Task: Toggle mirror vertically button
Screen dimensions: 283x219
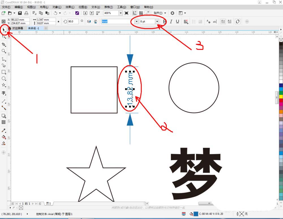Action: 95,22
